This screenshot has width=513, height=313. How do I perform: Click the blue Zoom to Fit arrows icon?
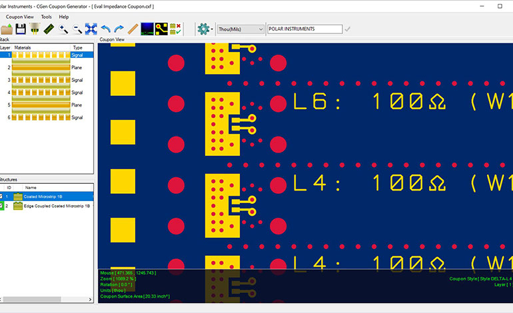click(x=91, y=29)
